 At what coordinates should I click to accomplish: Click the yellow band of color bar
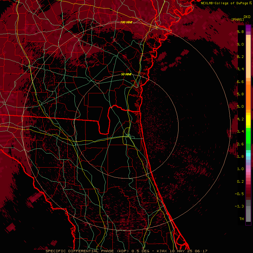point(248,120)
